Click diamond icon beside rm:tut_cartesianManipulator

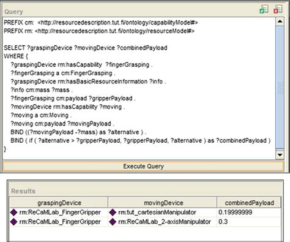113,213
